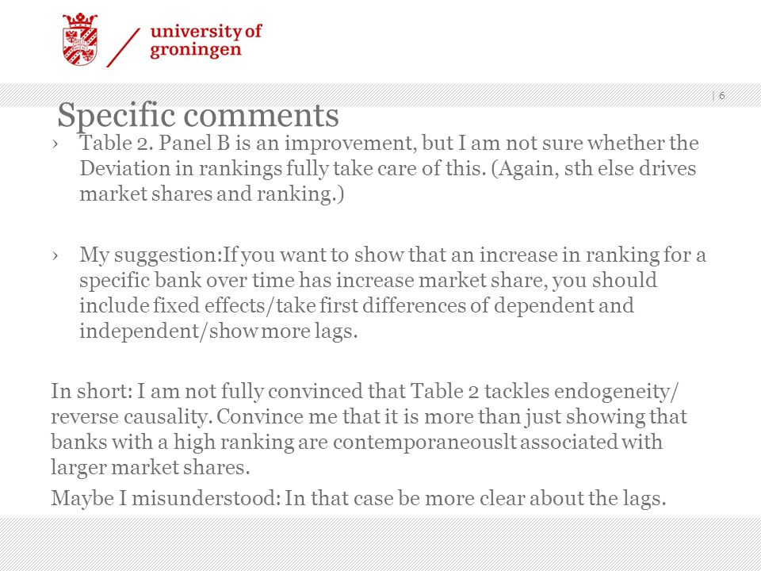This screenshot has height=571, width=761.
Task: Click the 'Maybe I misunderstood:' sentence
Action: 166,498
